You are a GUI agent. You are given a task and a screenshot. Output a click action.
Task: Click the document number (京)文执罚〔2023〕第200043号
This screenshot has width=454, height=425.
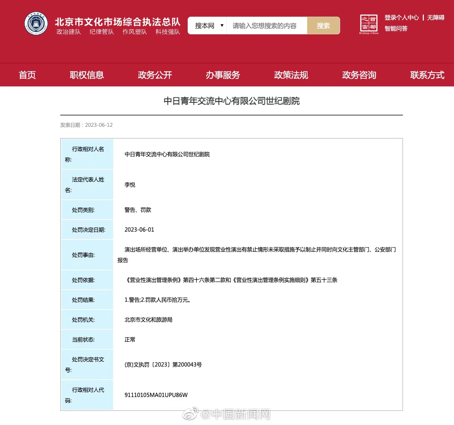pos(163,365)
